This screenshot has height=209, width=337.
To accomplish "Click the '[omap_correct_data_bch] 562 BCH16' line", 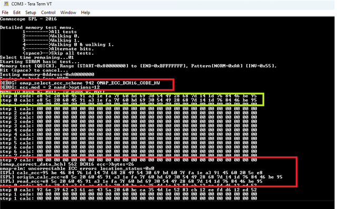I will tap(67, 164).
